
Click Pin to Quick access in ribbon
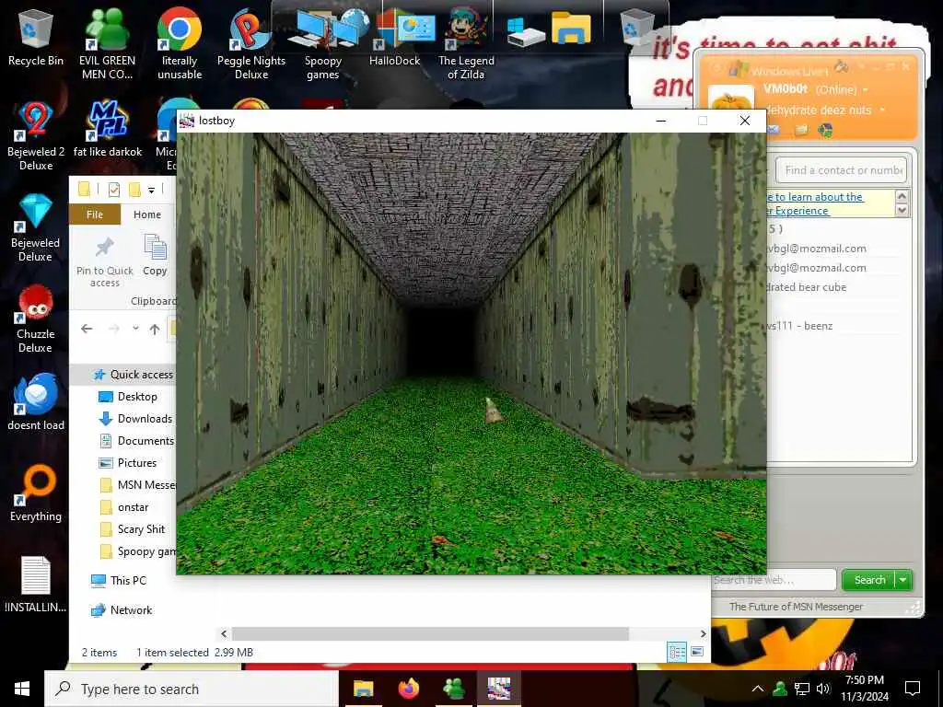point(105,261)
